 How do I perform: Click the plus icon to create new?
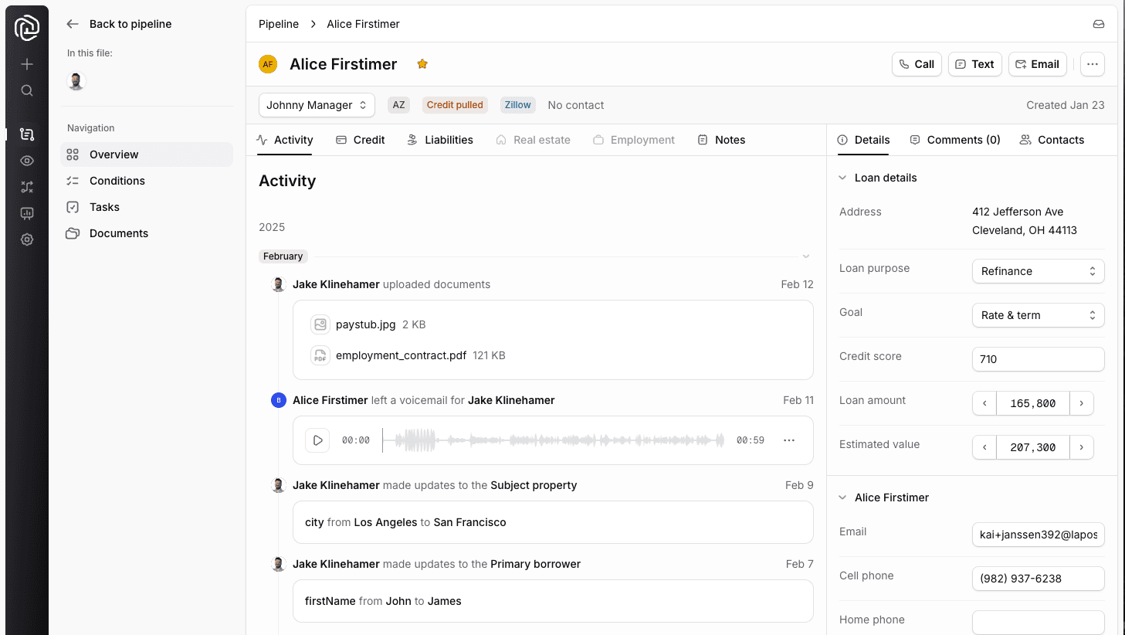point(26,64)
